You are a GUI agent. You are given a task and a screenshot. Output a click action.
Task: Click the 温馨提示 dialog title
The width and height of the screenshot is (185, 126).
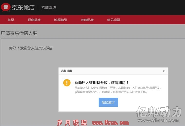point(66,71)
